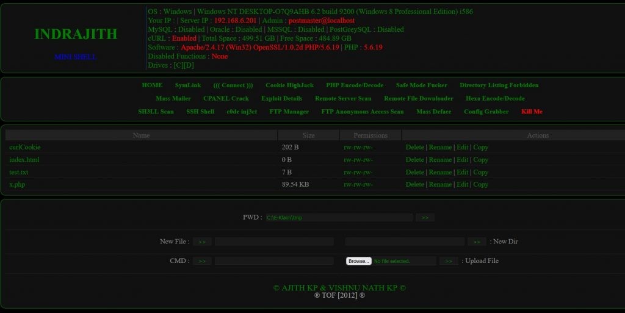Delete the curlCookie file
Screen dimensions: 625x313
coord(414,147)
